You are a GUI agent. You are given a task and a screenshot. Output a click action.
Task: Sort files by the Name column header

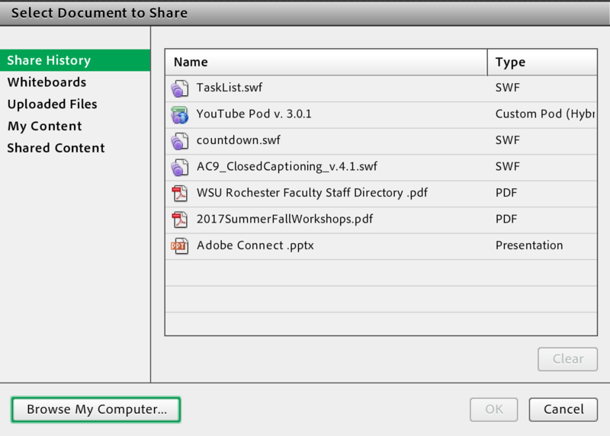point(326,63)
